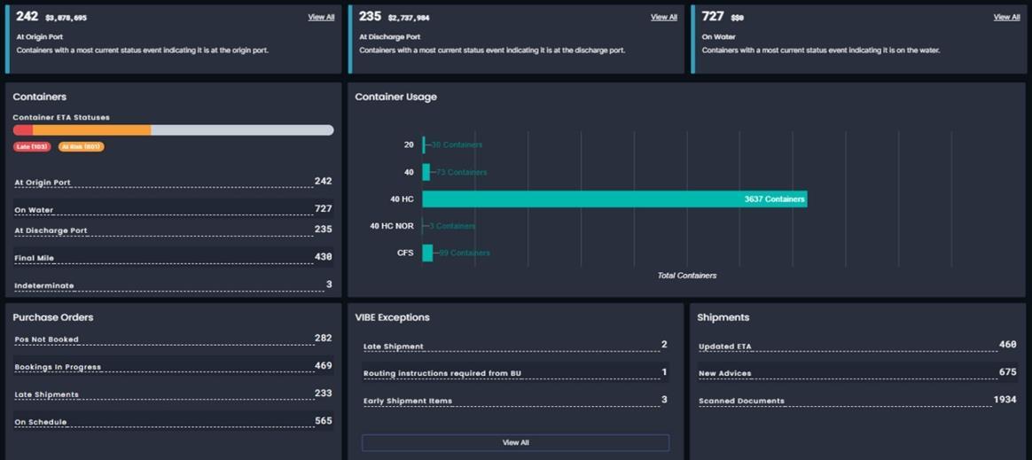Select the red Late (103) status badge
This screenshot has height=460, width=1032.
pos(32,147)
